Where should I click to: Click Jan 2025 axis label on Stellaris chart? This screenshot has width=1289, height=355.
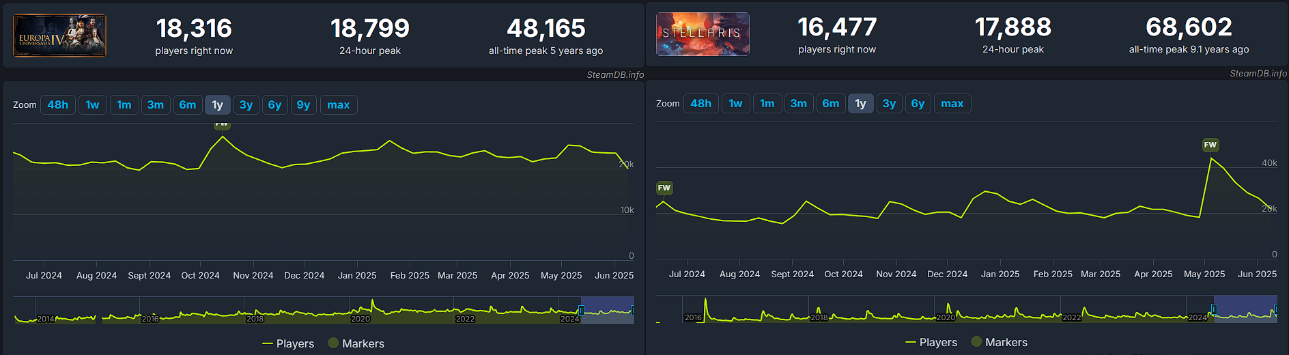pyautogui.click(x=1000, y=274)
